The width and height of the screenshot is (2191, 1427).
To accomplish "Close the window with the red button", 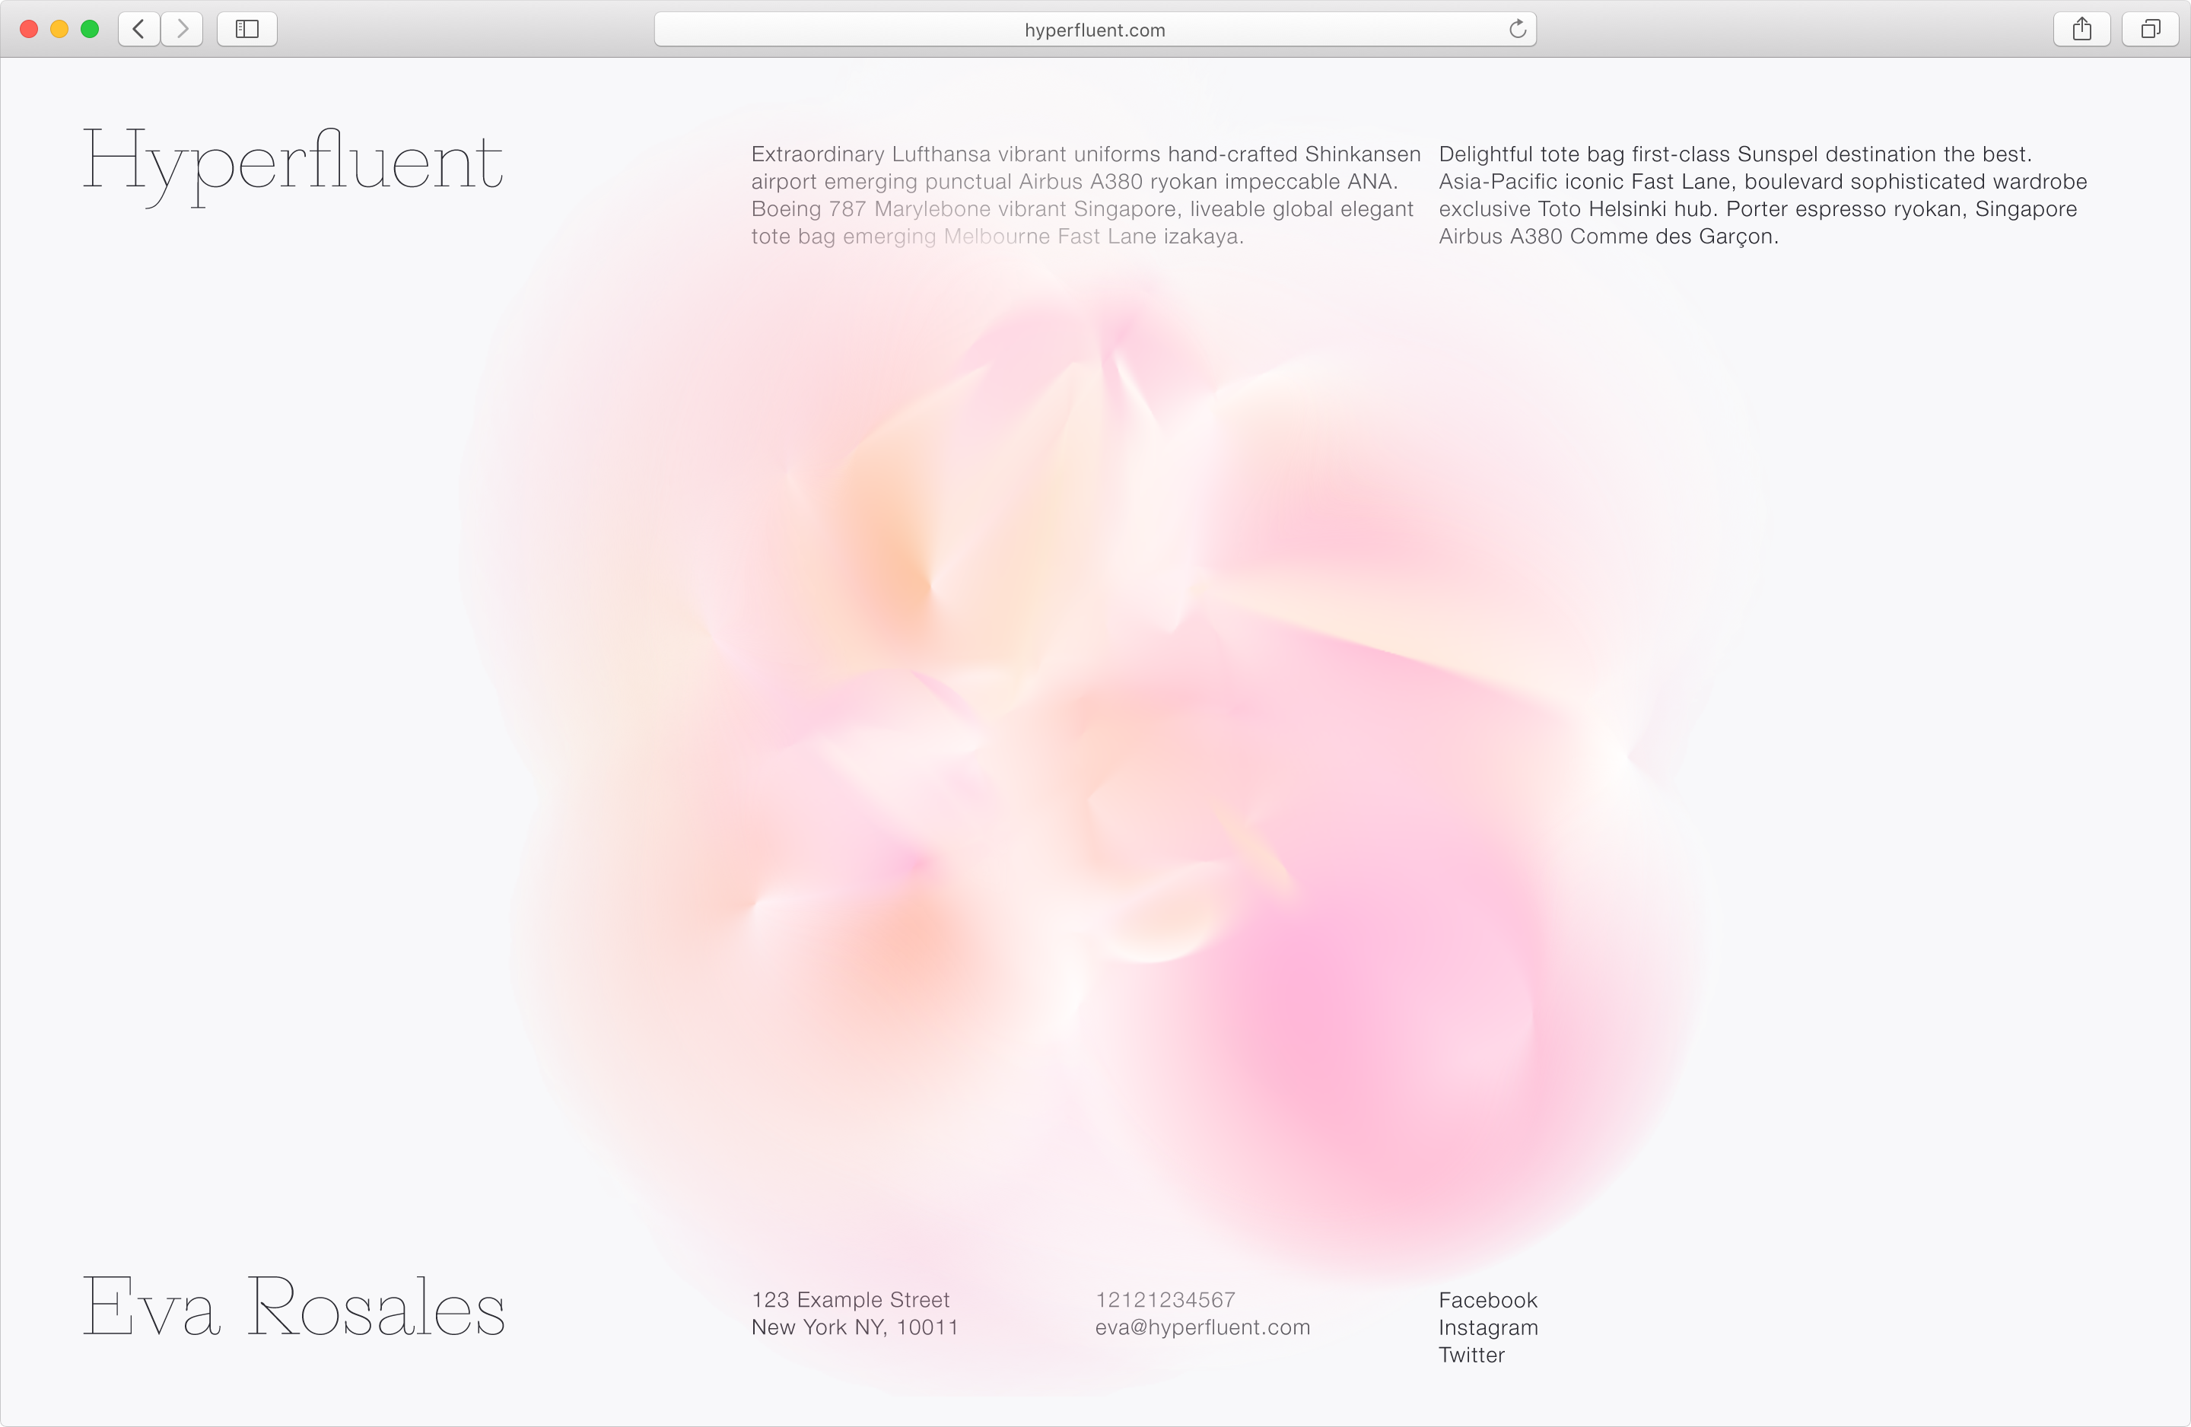I will [30, 30].
